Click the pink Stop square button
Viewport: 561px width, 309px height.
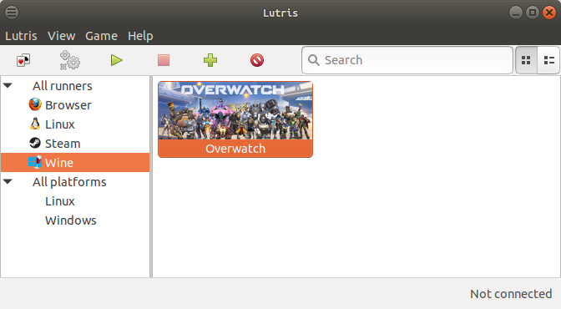click(x=164, y=60)
